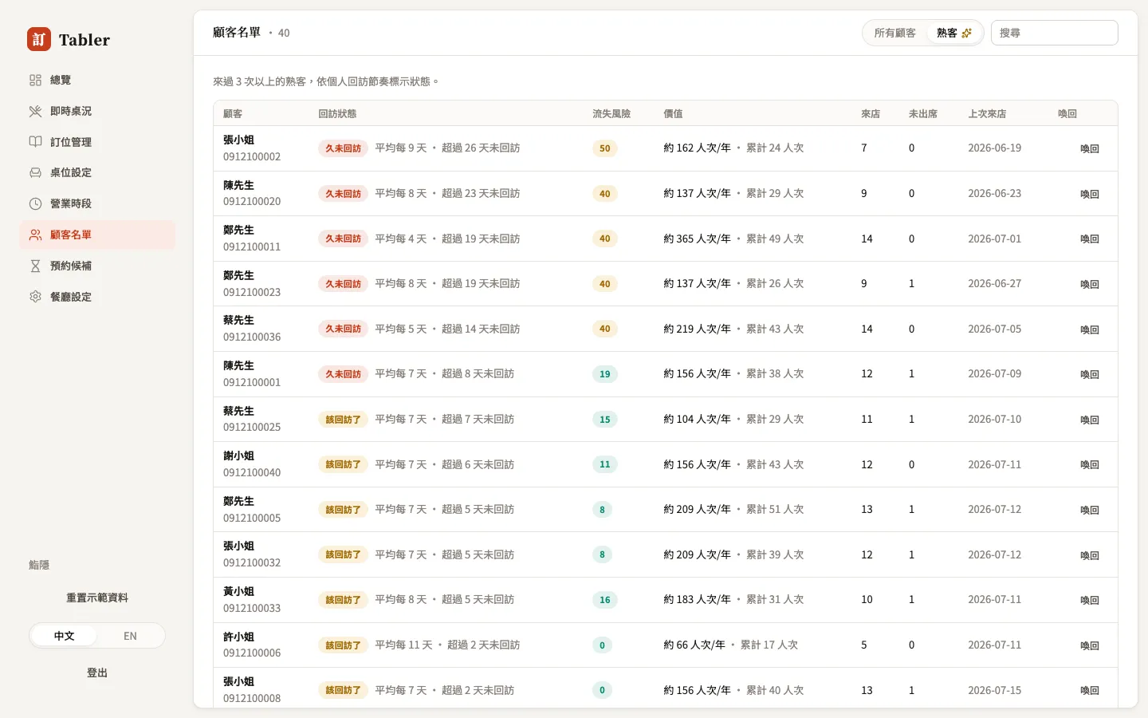Click the 回訪狀態 column header
This screenshot has height=718, width=1148.
coord(337,113)
